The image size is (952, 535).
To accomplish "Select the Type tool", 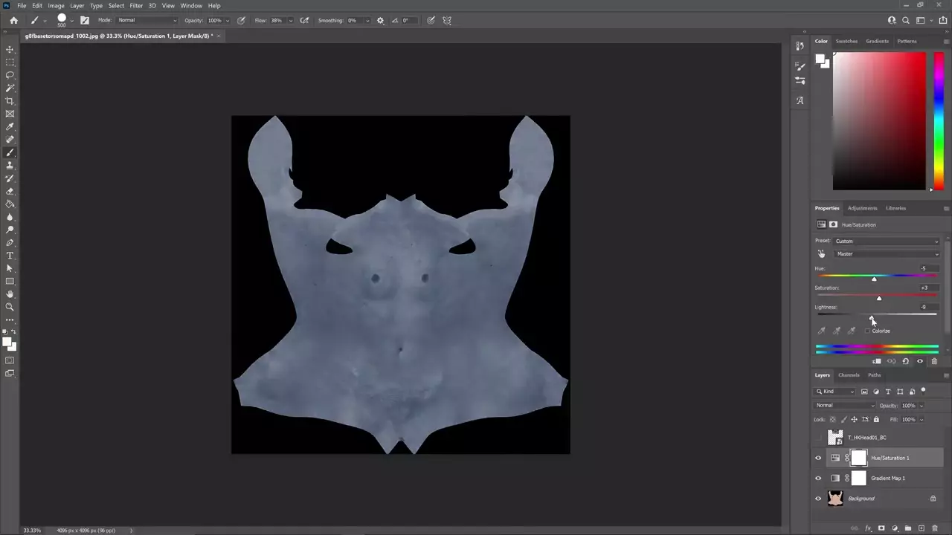I will (x=10, y=256).
